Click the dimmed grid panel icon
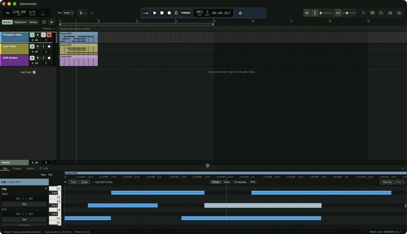Screen dimensions: 407x234 point(363,13)
